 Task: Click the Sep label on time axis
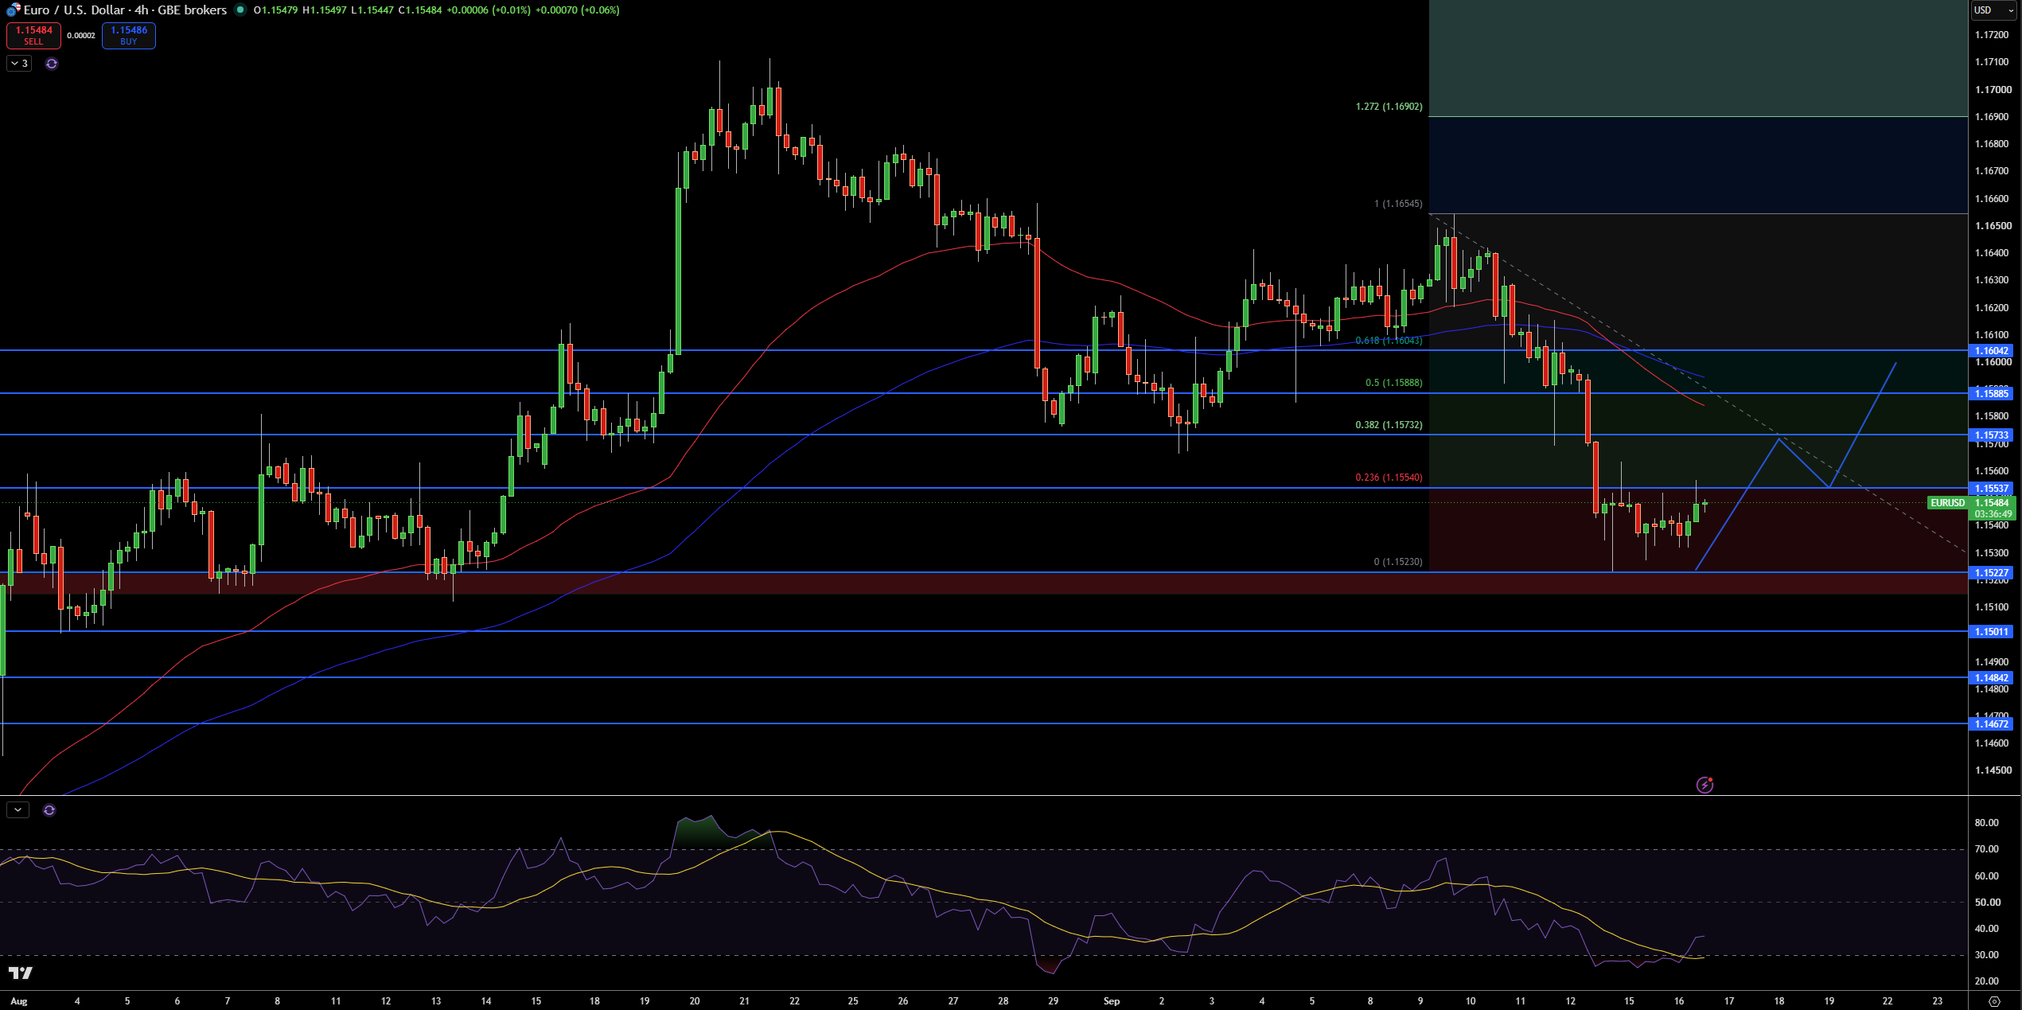coord(1112,1001)
